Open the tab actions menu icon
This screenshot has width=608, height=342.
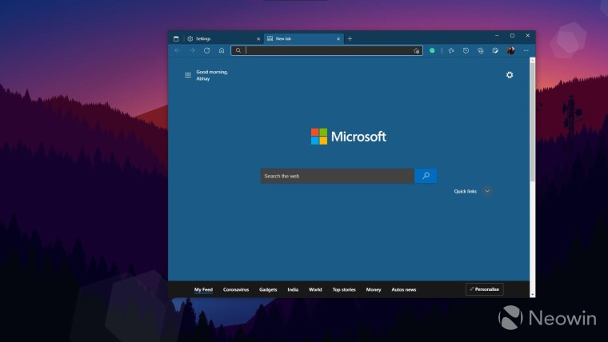point(176,38)
